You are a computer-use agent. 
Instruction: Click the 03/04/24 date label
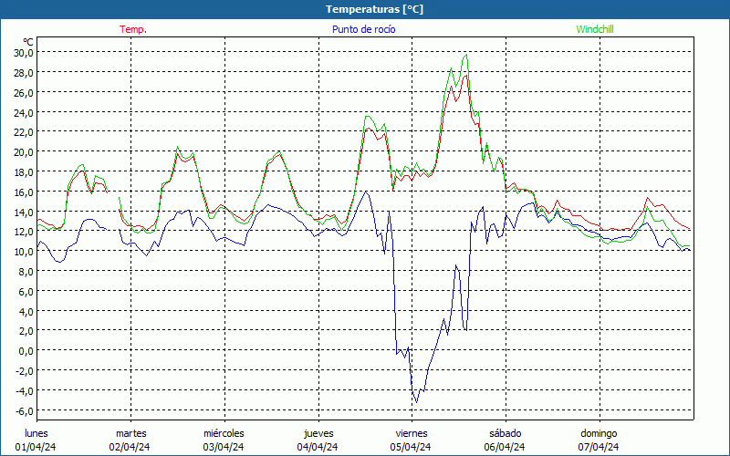pos(224,447)
